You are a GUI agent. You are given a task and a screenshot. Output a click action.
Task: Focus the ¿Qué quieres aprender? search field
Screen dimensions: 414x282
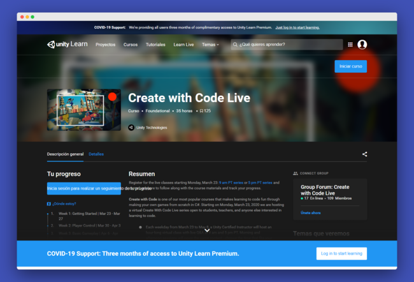point(287,45)
